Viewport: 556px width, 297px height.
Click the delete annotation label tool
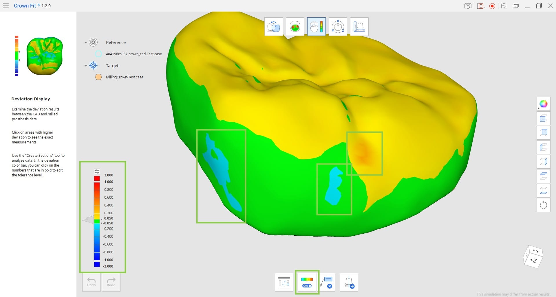(328, 282)
